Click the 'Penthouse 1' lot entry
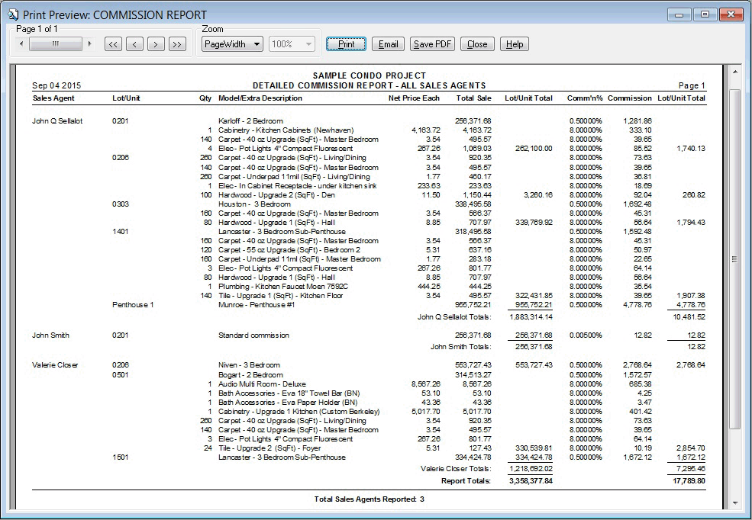This screenshot has height=520, width=752. 133,304
